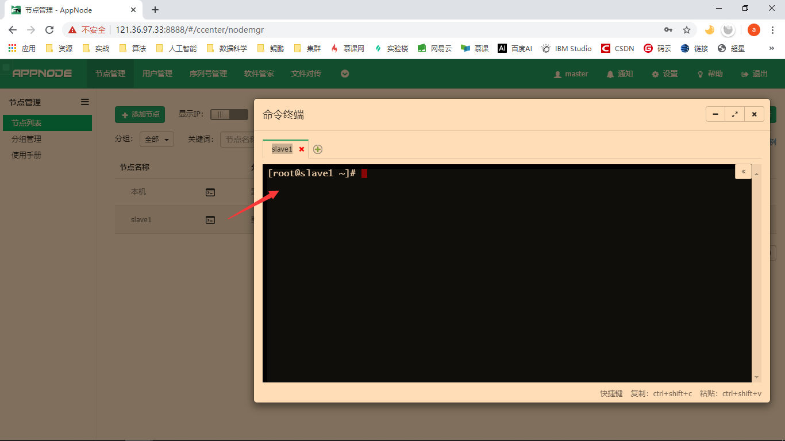Screen dimensions: 785x441
Task: Open the 实战 bookmark folder
Action: (x=96, y=48)
